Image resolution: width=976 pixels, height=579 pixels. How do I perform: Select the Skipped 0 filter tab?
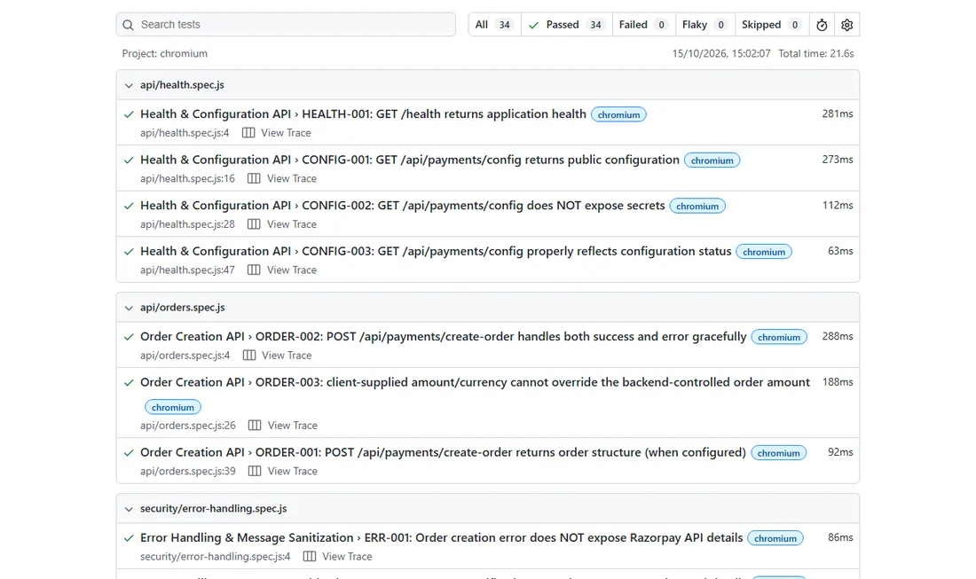[772, 25]
